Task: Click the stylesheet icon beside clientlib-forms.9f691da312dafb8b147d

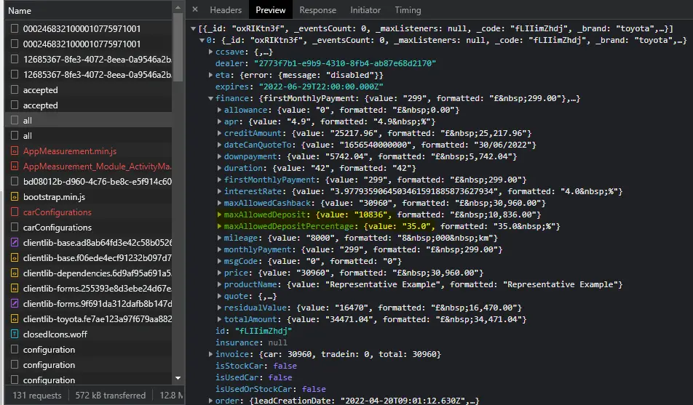Action: [14, 303]
